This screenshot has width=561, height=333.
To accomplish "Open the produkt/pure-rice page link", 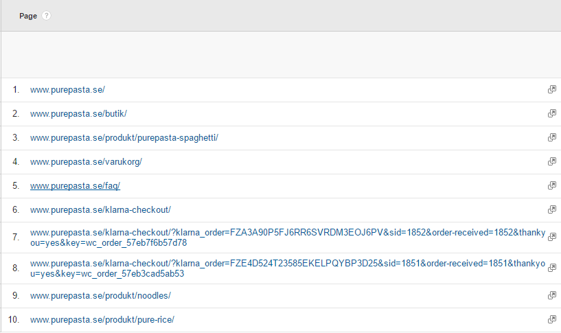I will point(102,319).
